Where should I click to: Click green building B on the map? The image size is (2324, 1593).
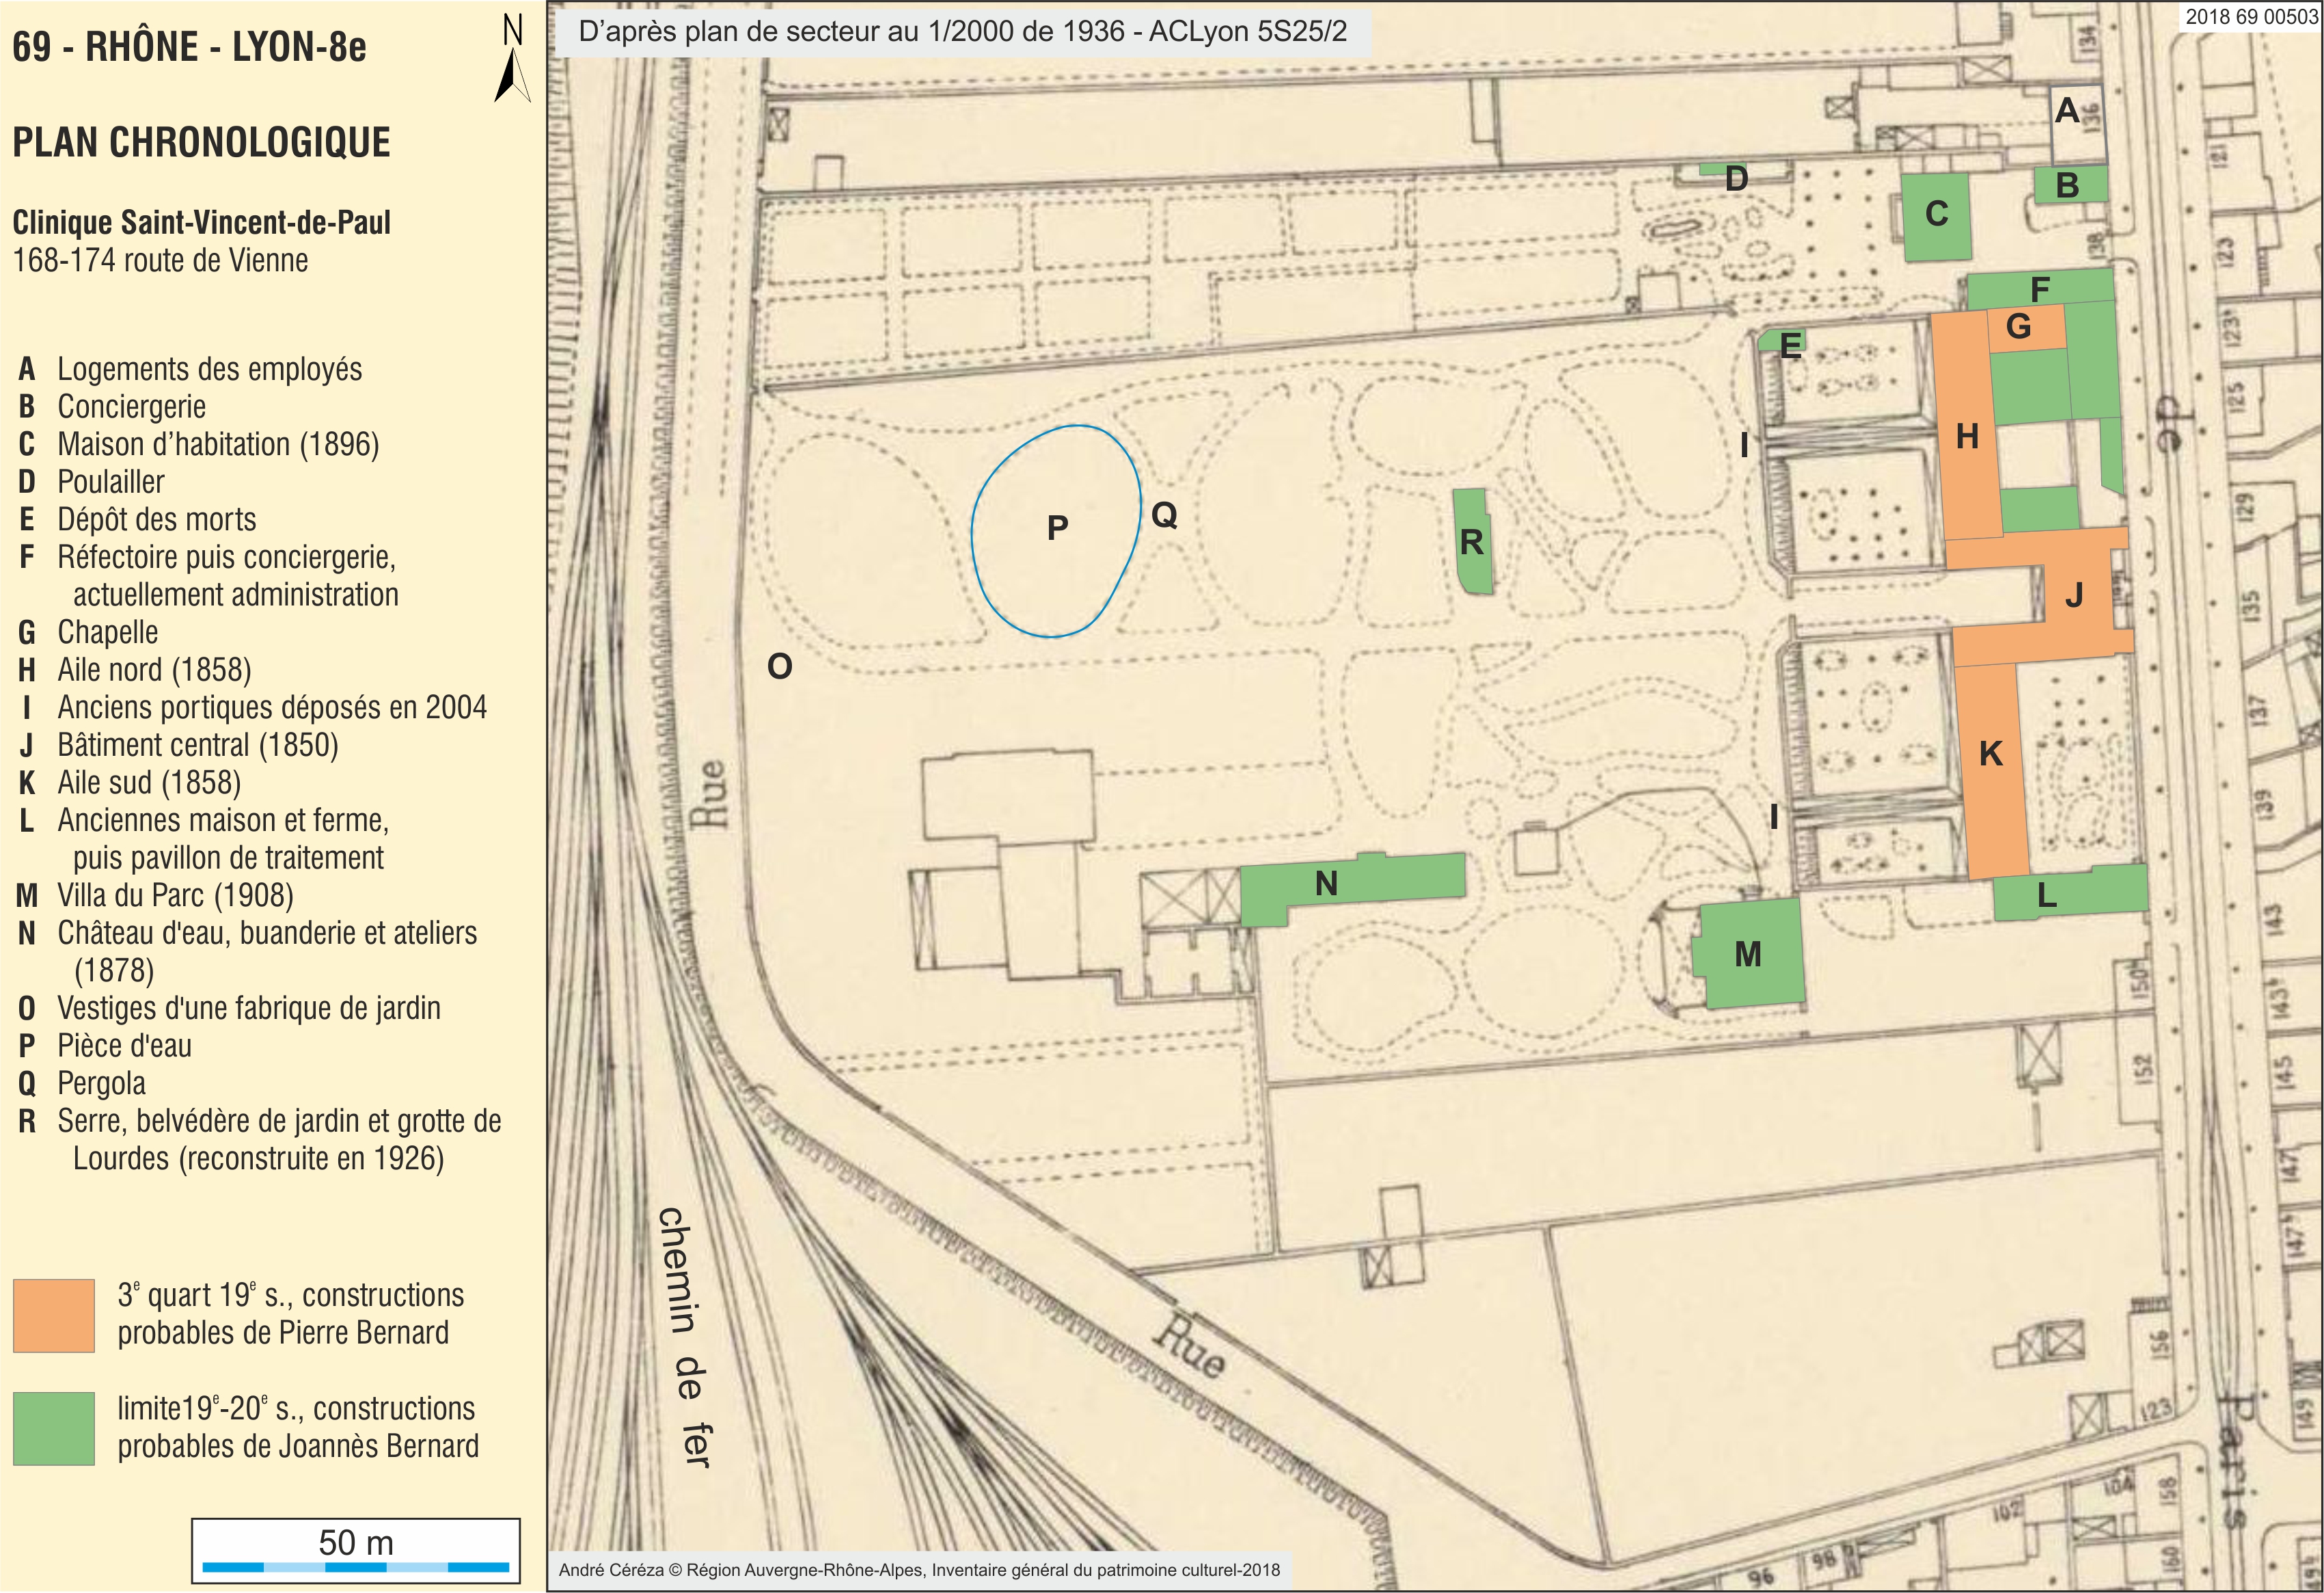2071,184
